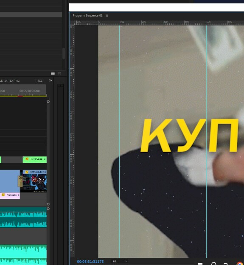Select the pink Night sky clip
Screen dimensions: 244x265
point(10,195)
